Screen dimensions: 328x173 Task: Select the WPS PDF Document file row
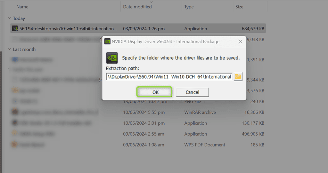pyautogui.click(x=138, y=145)
